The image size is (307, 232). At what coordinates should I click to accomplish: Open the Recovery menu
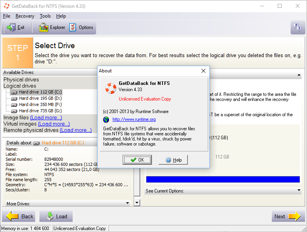25,16
